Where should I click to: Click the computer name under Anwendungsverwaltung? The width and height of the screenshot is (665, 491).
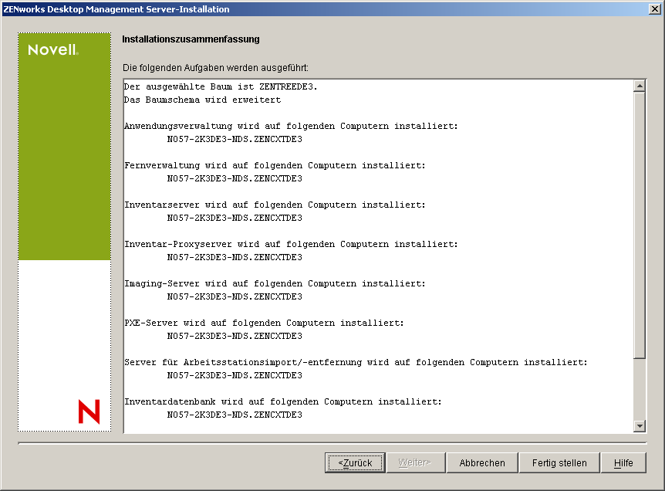click(235, 139)
